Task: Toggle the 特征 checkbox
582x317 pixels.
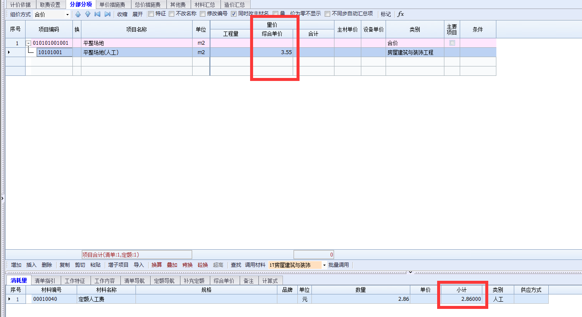Action: (151, 14)
